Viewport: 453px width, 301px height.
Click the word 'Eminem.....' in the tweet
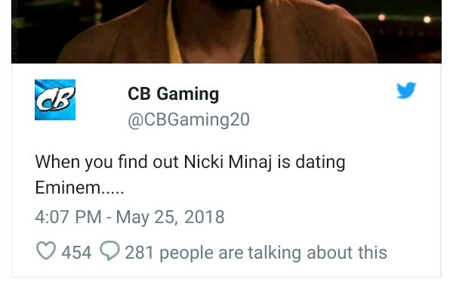click(79, 188)
